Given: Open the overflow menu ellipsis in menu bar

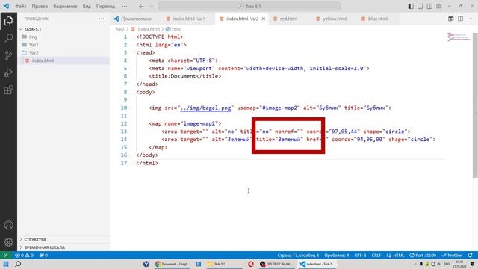Looking at the screenshot, I should click(x=125, y=6).
